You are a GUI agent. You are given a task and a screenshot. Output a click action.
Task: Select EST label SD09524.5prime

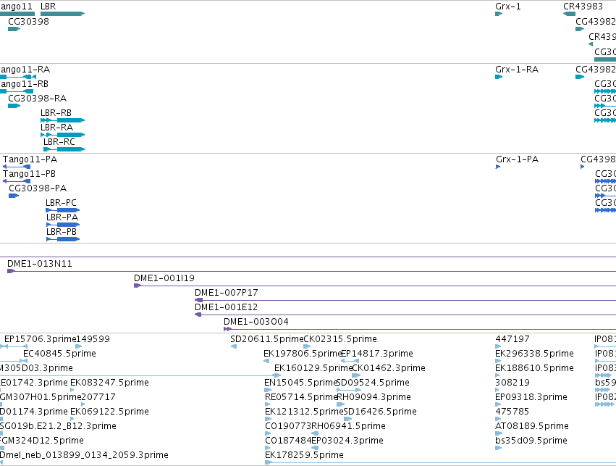[374, 383]
